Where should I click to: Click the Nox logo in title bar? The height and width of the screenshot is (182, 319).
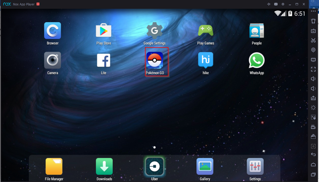[7, 4]
